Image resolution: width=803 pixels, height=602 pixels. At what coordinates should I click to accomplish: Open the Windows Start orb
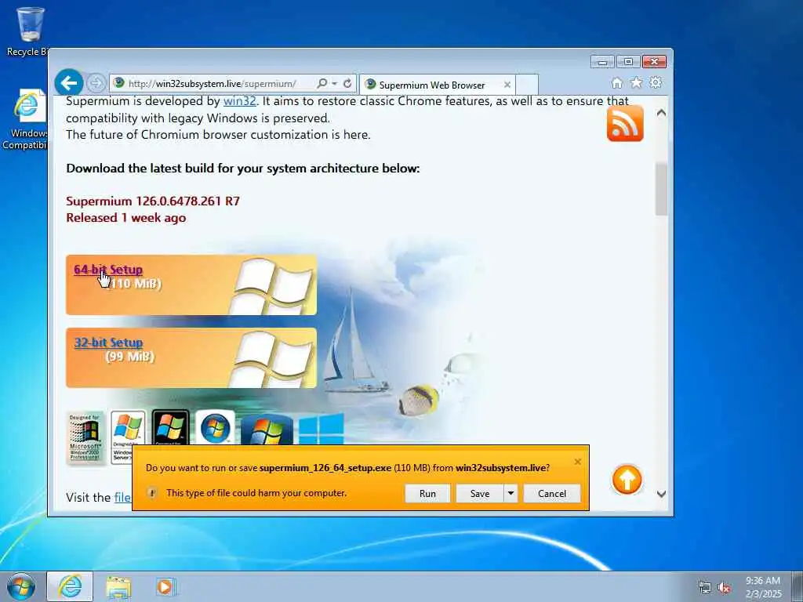pos(21,586)
